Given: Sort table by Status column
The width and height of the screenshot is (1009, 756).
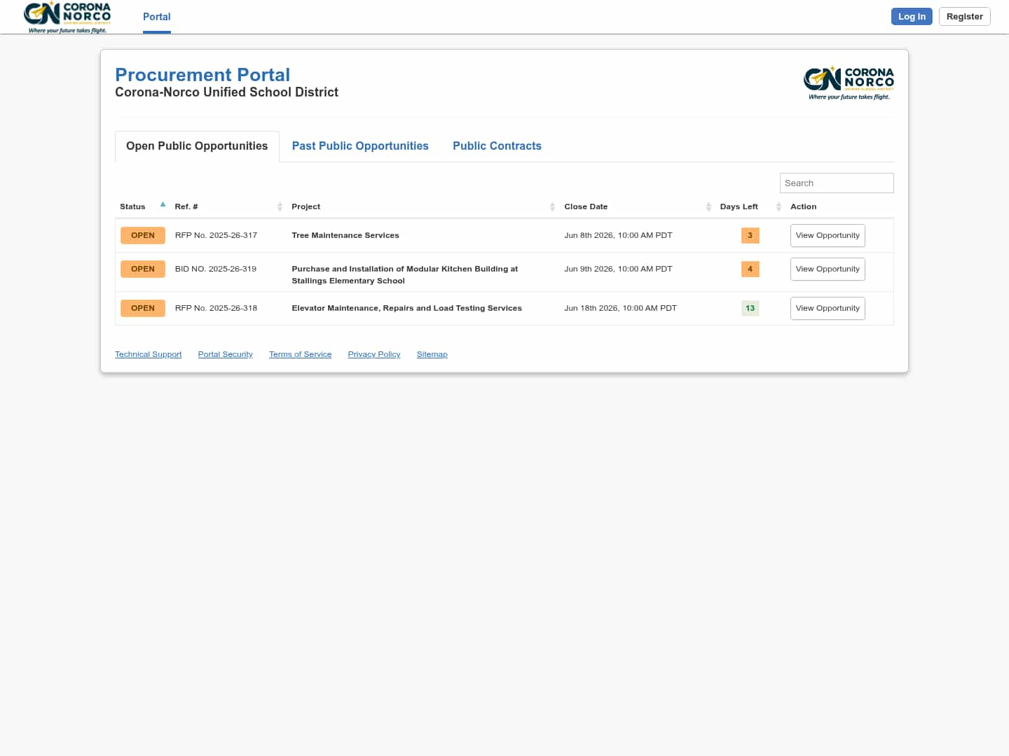Looking at the screenshot, I should [x=142, y=206].
